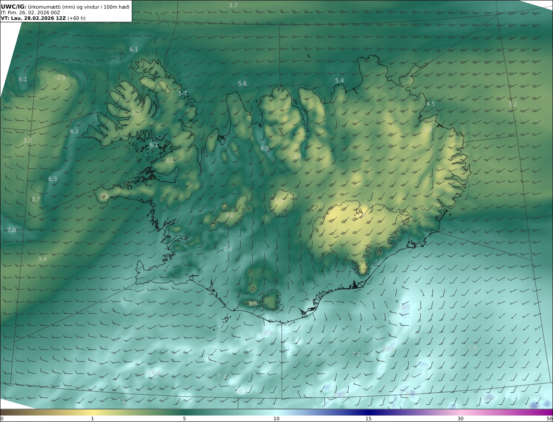Click the 3.3 precipitation value

(253, 304)
